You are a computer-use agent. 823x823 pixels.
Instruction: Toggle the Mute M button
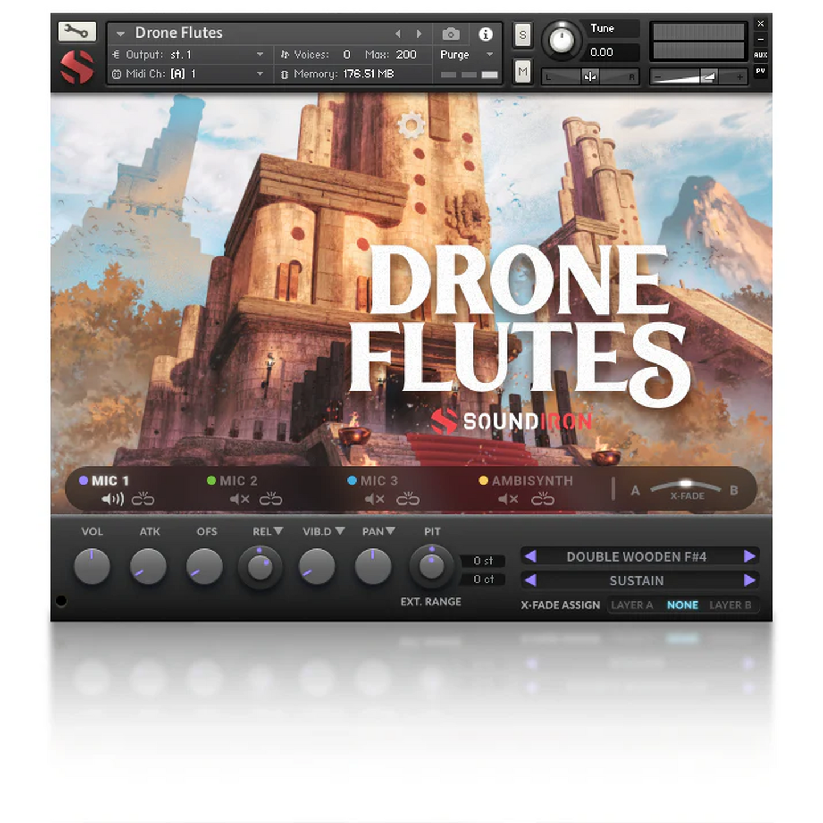point(522,72)
